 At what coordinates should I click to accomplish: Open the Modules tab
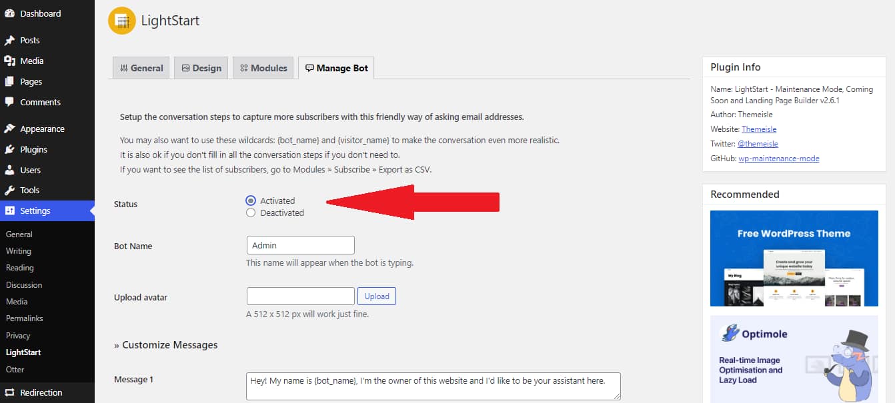(x=263, y=67)
